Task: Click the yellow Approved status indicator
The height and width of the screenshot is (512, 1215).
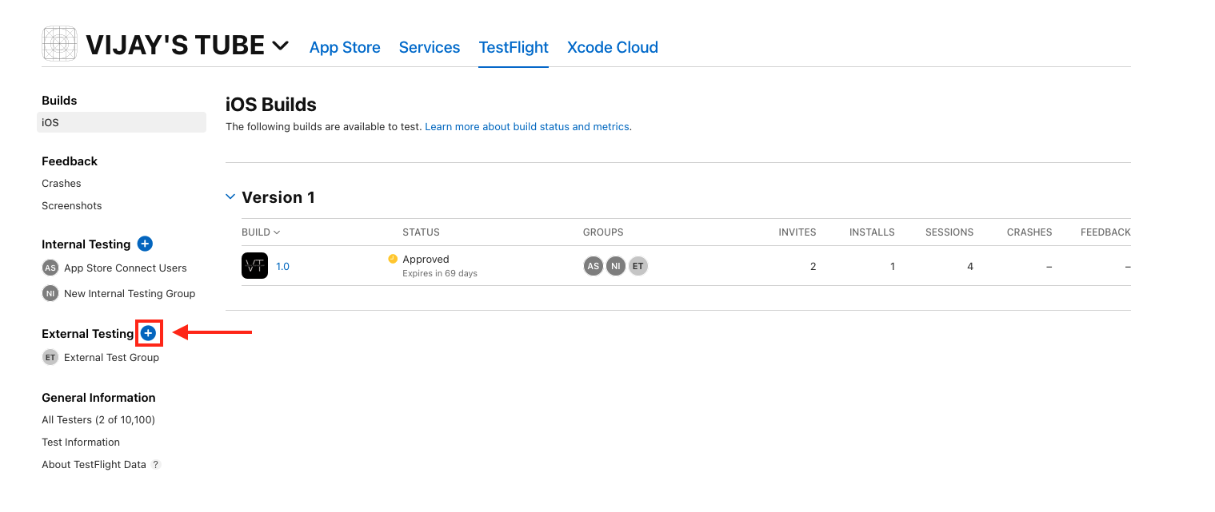Action: click(393, 259)
